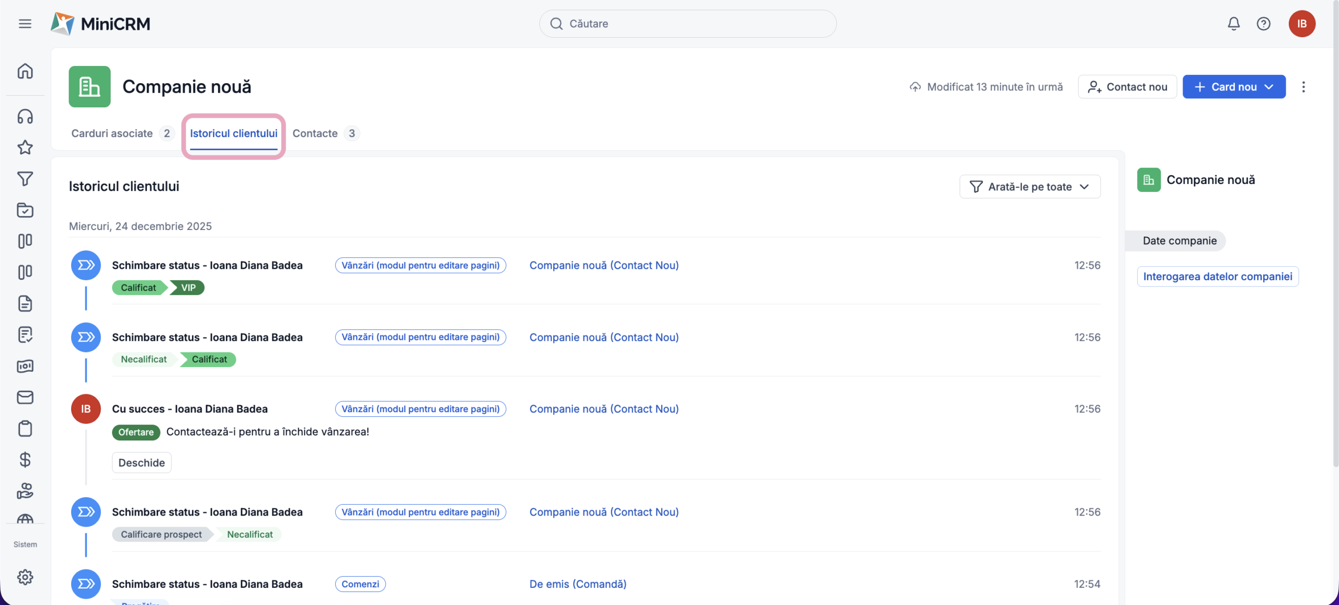Open the hamburger menu icon
This screenshot has height=605, width=1339.
point(25,24)
